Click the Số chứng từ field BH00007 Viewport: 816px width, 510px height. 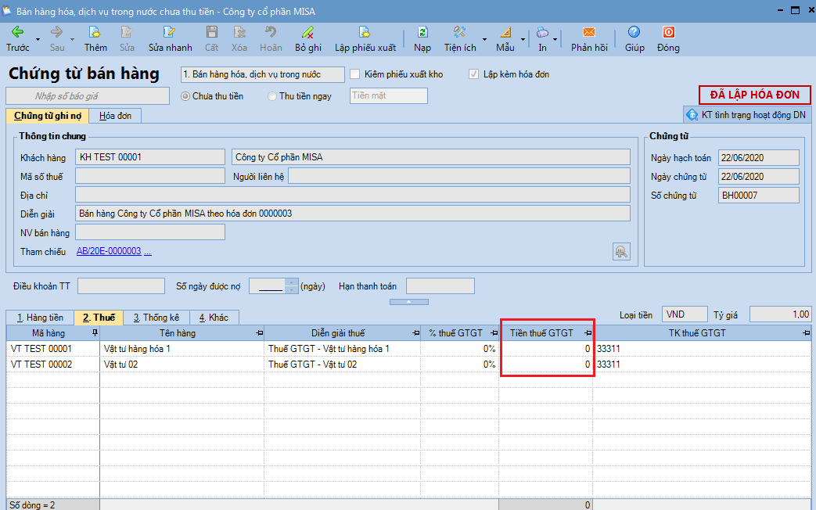[x=759, y=195]
